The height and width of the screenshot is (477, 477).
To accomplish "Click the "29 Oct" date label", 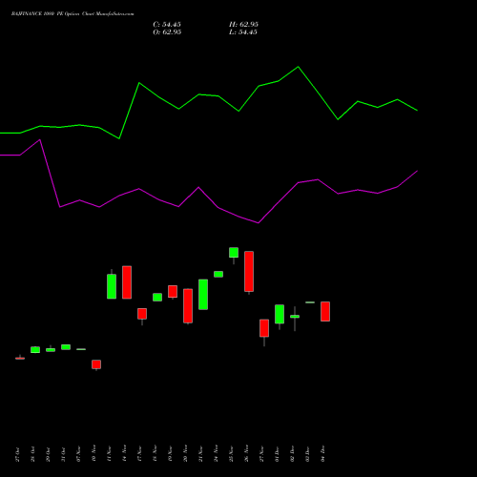I will (48, 454).
